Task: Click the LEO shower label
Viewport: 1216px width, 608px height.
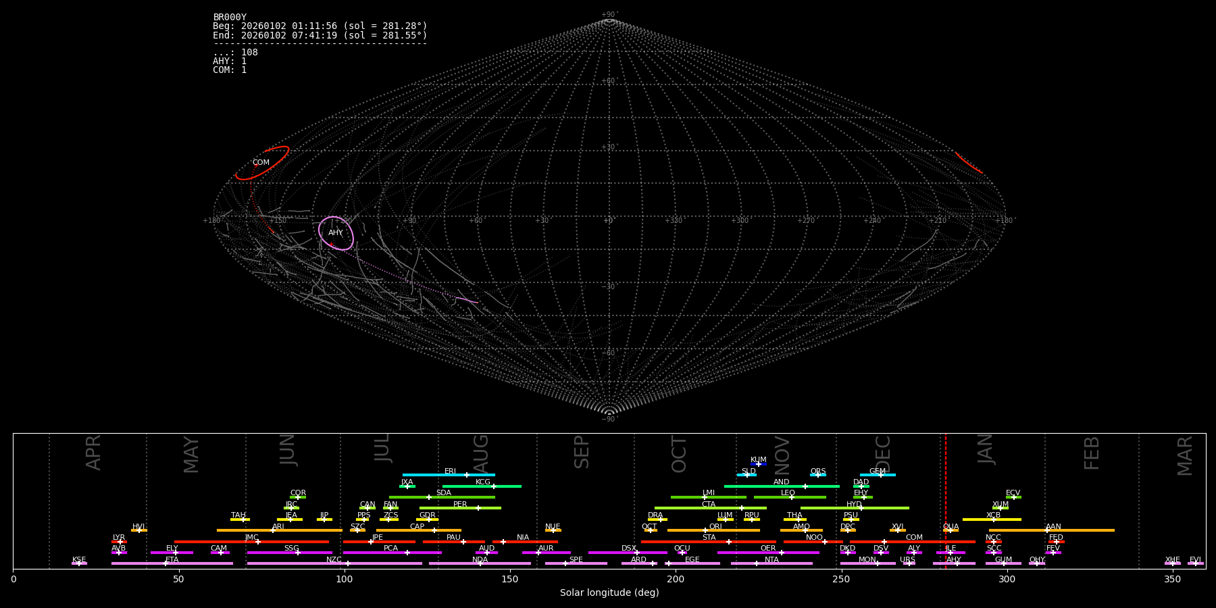Action: (788, 493)
